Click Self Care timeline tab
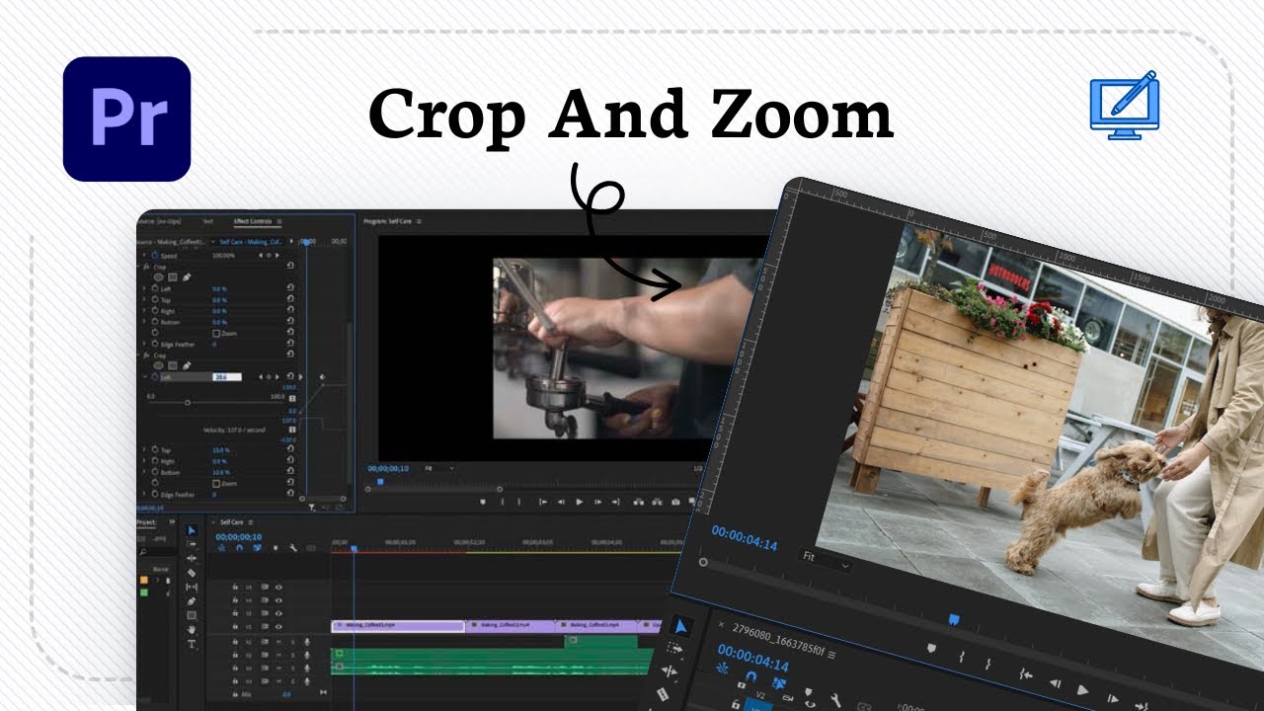The height and width of the screenshot is (711, 1264). tap(231, 522)
